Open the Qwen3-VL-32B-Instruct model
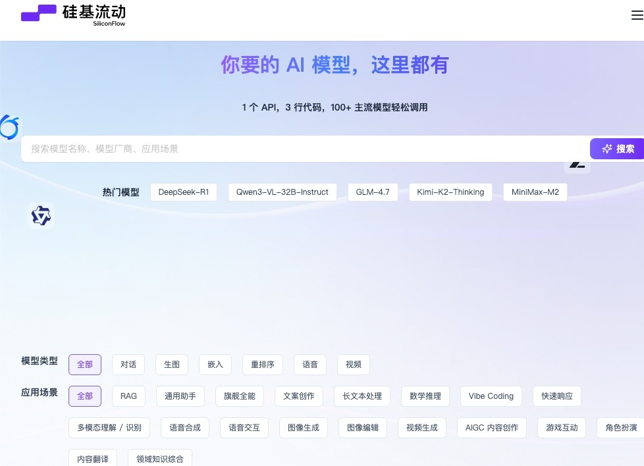The image size is (644, 466). [282, 192]
